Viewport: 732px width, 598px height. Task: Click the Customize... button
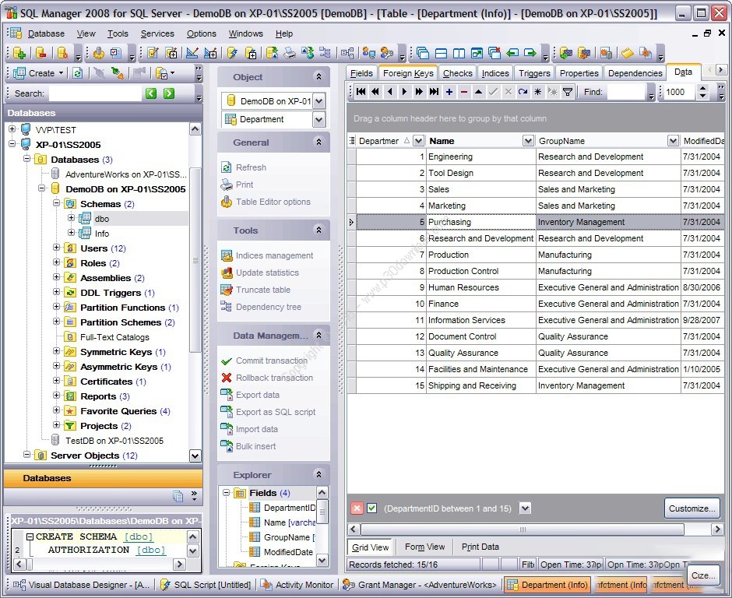pos(692,508)
